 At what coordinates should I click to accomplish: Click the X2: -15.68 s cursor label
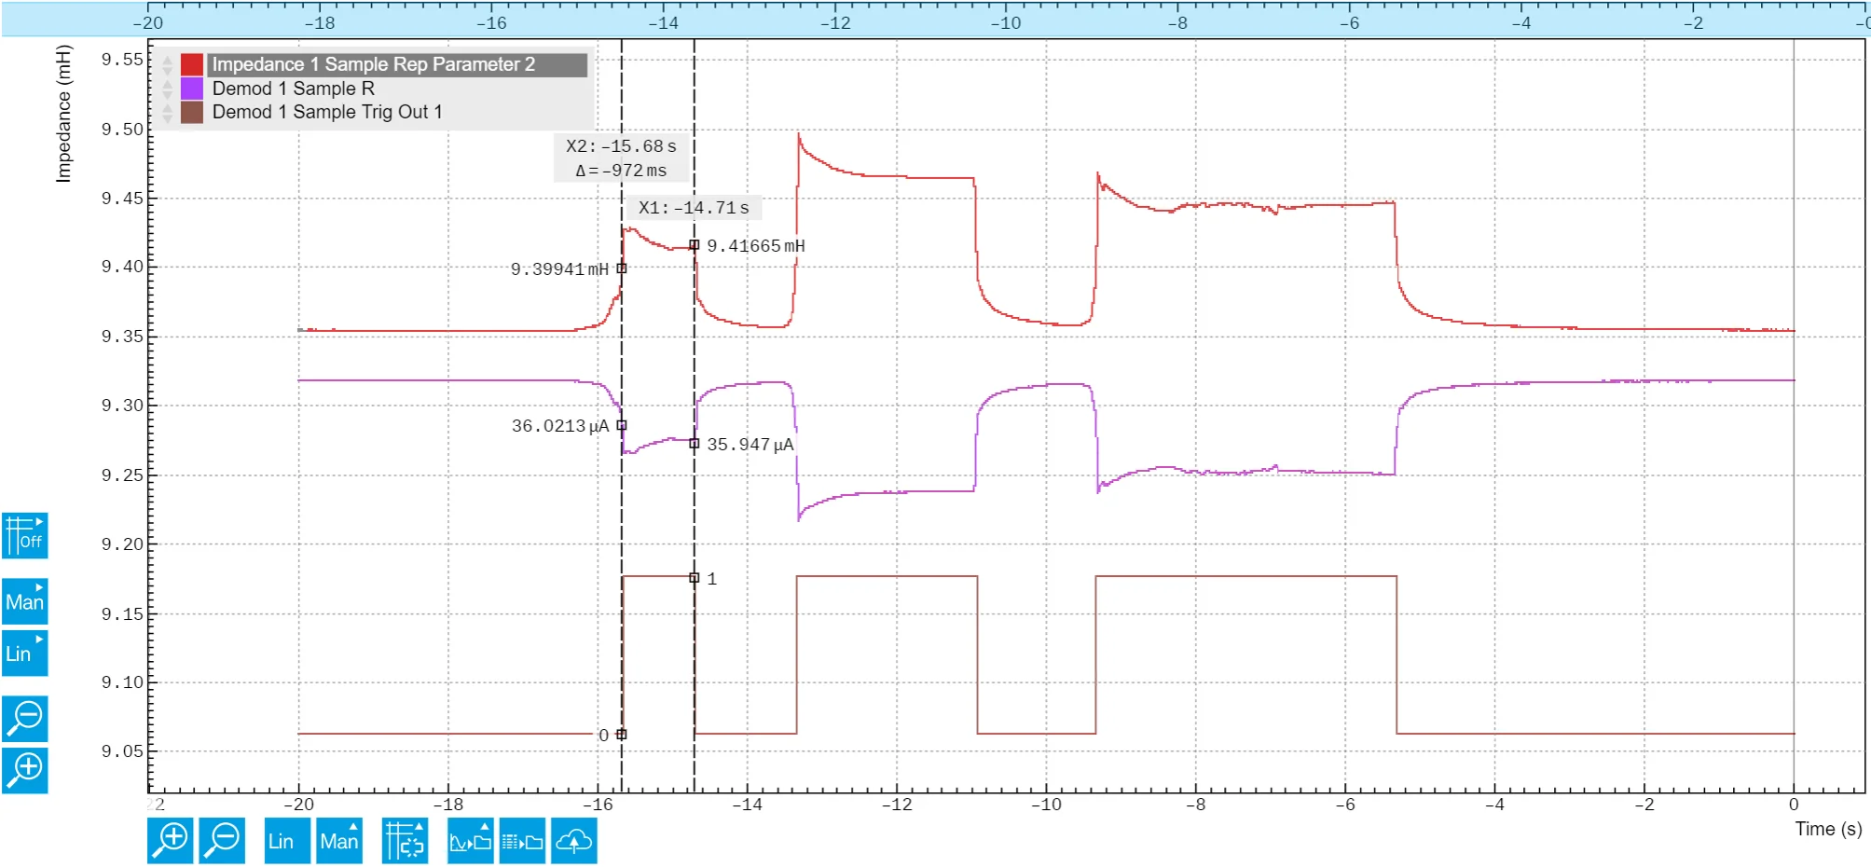coord(622,146)
